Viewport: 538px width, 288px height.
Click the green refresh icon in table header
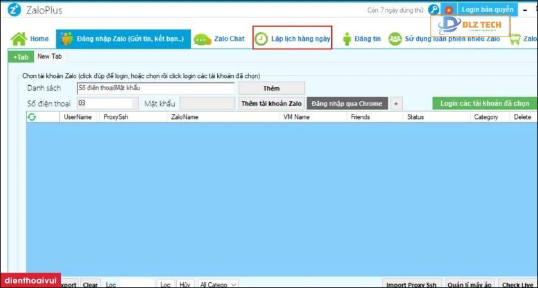pos(32,117)
